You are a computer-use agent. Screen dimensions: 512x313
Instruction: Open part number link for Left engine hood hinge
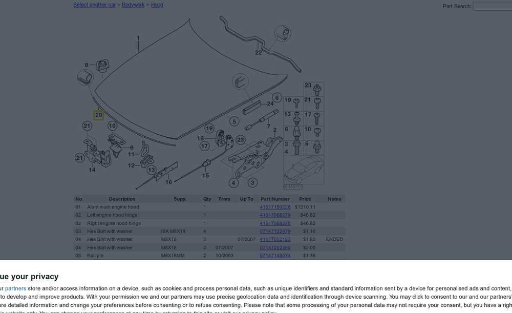click(x=275, y=215)
